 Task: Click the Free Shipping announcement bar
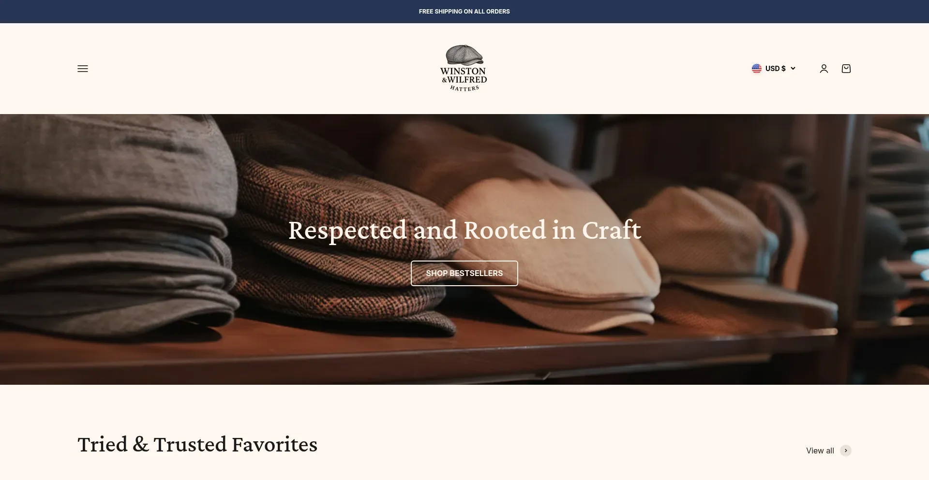tap(464, 12)
